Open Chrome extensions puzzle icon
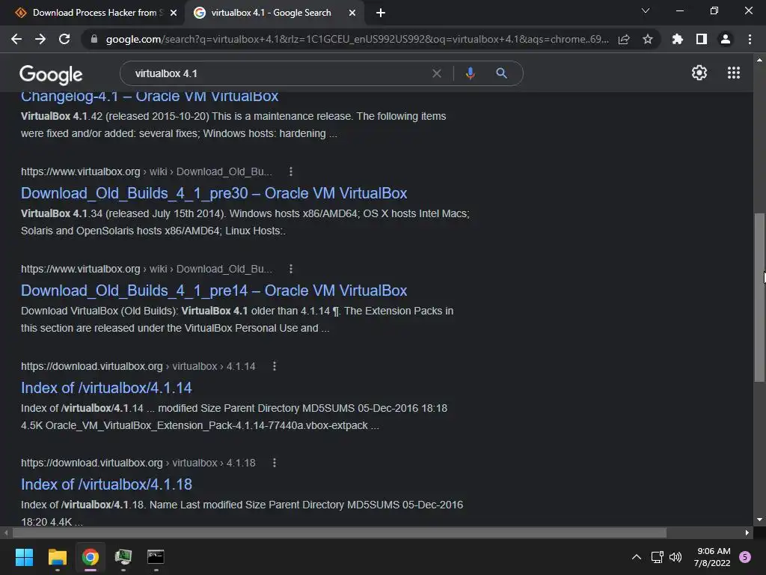This screenshot has height=575, width=766. point(677,39)
